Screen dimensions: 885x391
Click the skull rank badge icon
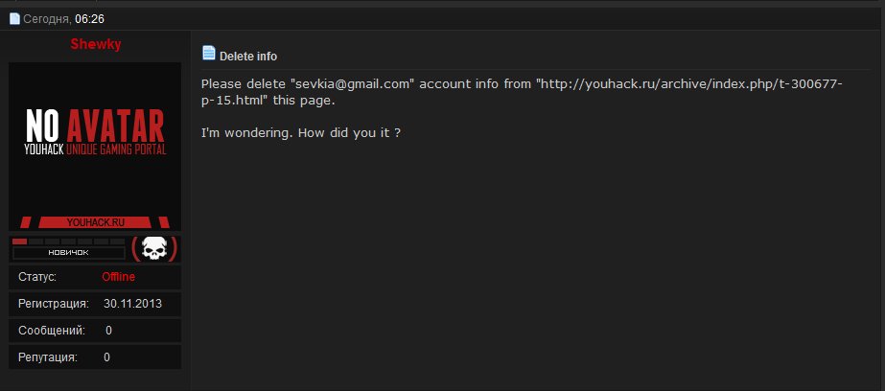click(153, 249)
